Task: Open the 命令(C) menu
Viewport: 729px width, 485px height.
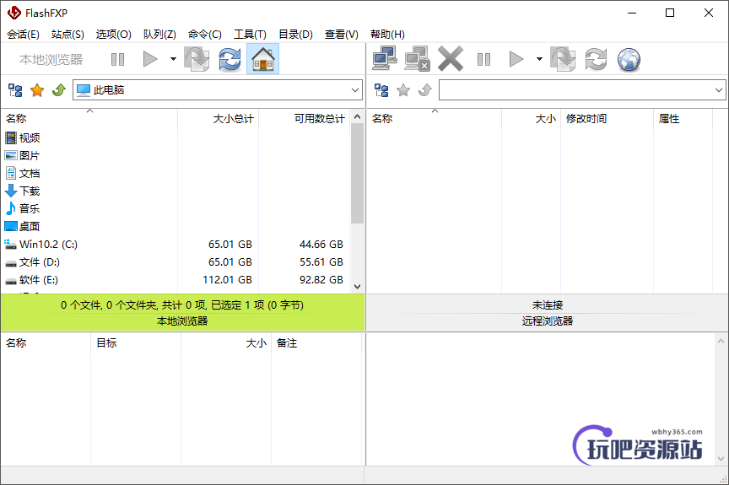Action: (204, 35)
